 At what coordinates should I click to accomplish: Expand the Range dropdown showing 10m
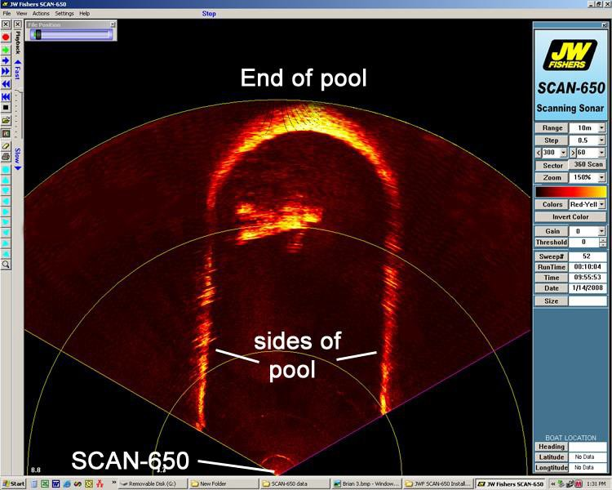[601, 127]
